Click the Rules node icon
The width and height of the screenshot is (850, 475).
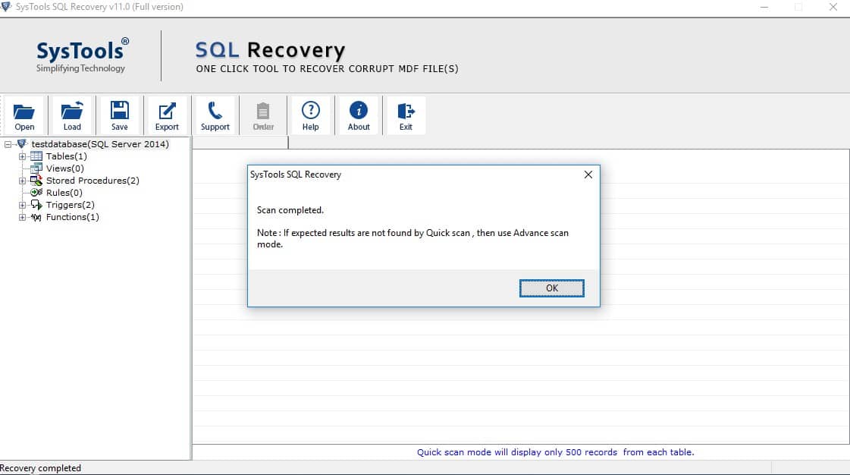[x=36, y=193]
